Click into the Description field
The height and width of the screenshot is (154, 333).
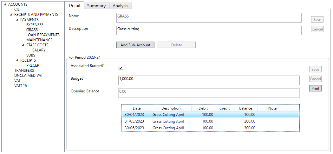209,30
